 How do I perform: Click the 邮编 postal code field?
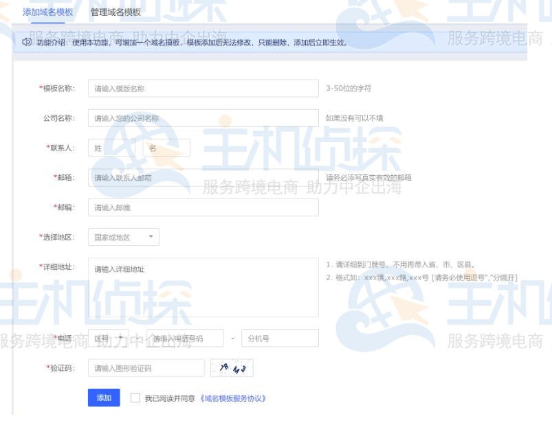[203, 207]
